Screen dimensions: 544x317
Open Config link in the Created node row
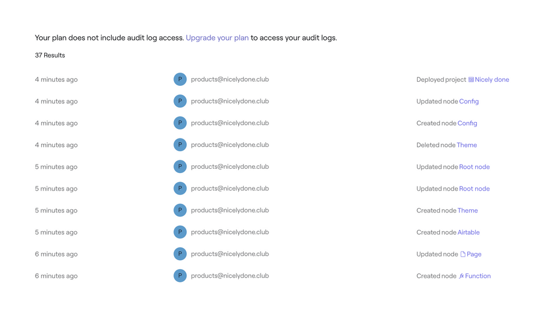pos(467,123)
